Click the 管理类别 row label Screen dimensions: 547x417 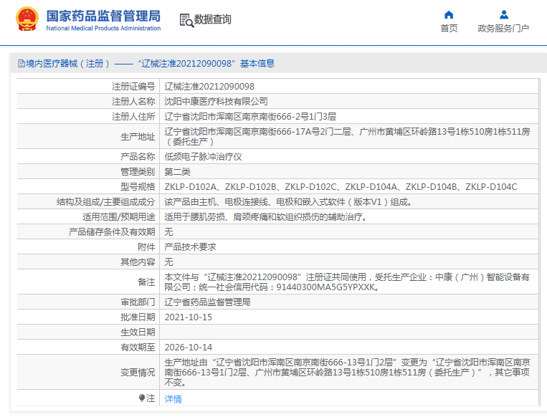point(138,171)
